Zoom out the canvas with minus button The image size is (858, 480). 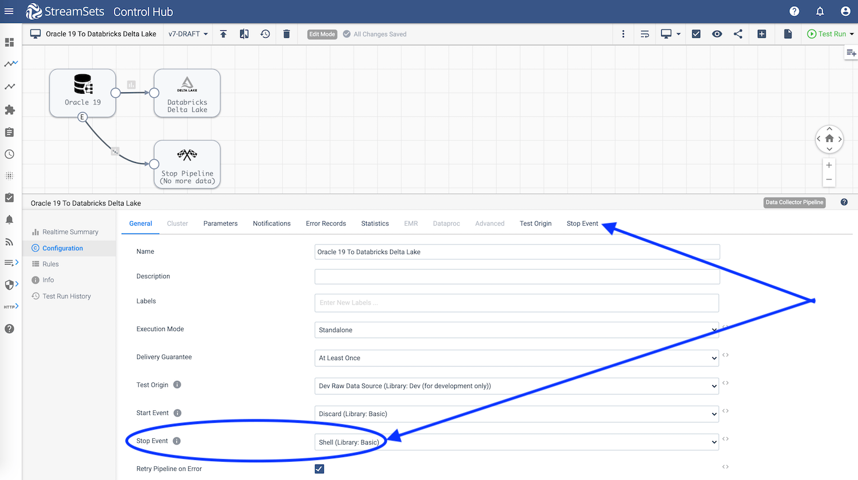(829, 179)
